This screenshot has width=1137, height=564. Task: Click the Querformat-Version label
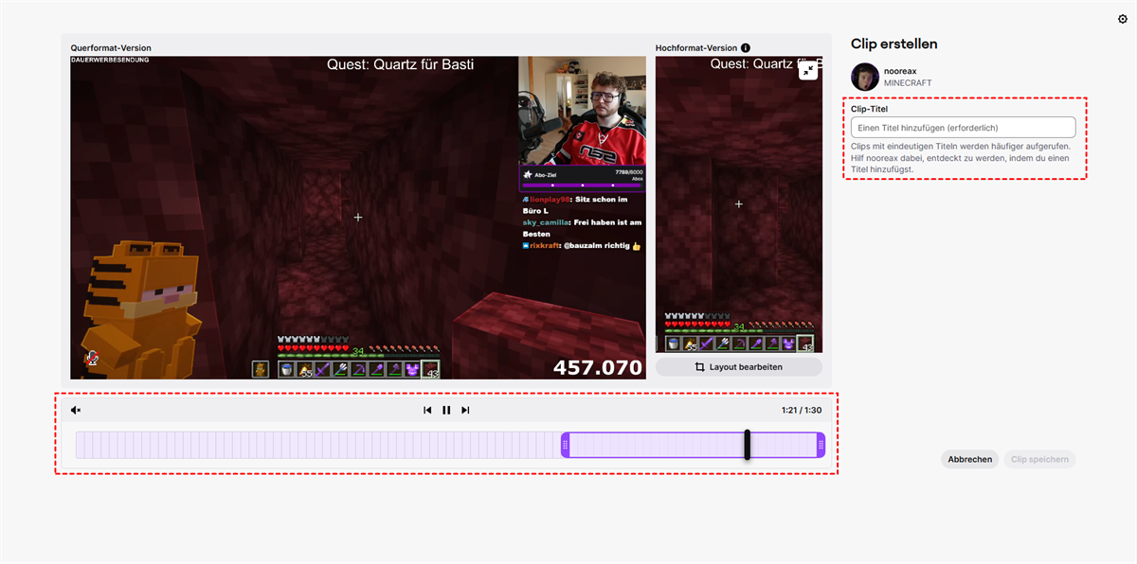(x=111, y=48)
